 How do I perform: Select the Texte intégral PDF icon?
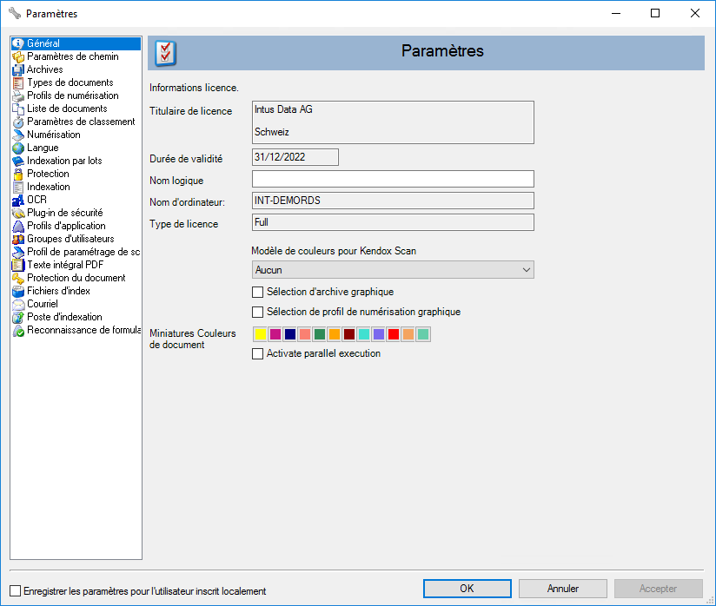[x=18, y=265]
